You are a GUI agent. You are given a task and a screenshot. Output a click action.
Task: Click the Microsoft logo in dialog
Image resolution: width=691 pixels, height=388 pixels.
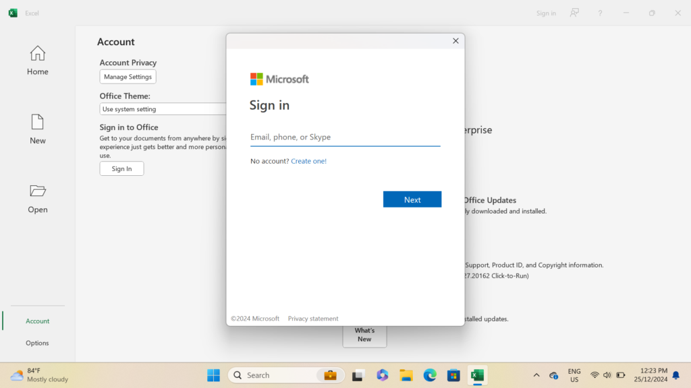pyautogui.click(x=279, y=79)
